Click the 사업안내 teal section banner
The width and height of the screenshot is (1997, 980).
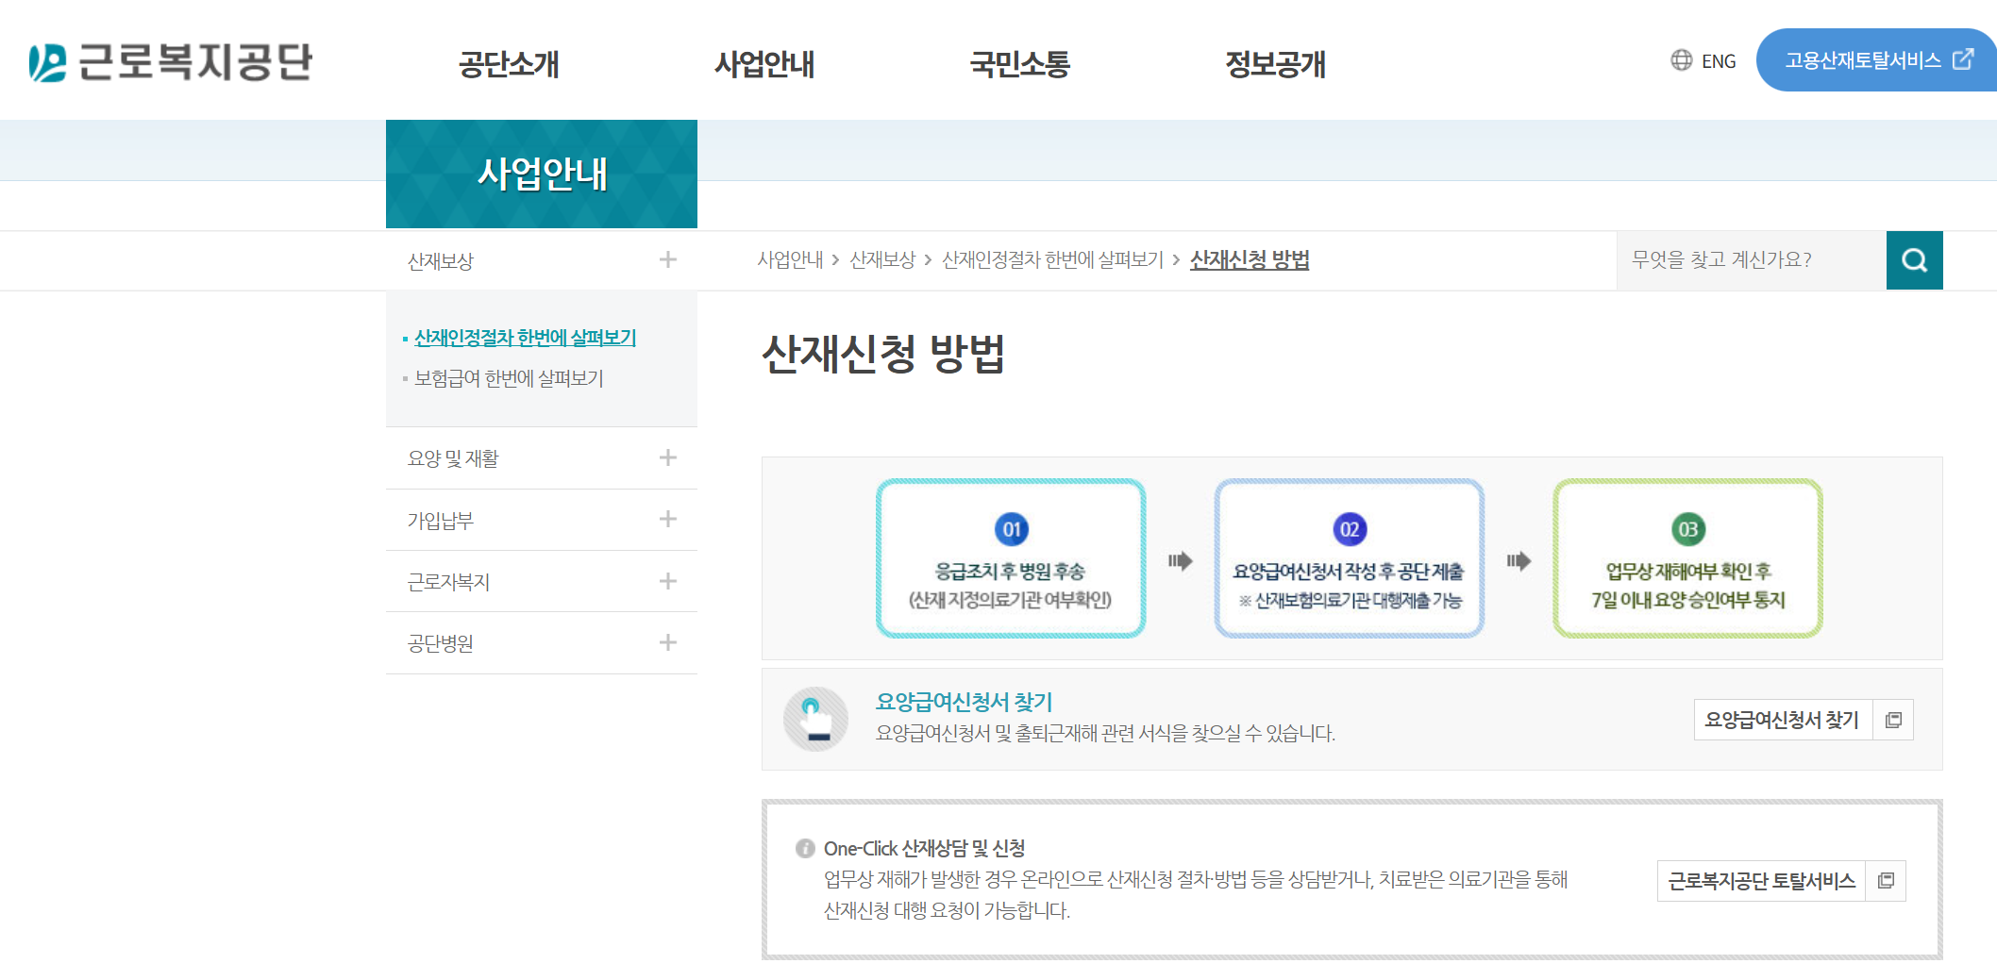click(x=542, y=174)
